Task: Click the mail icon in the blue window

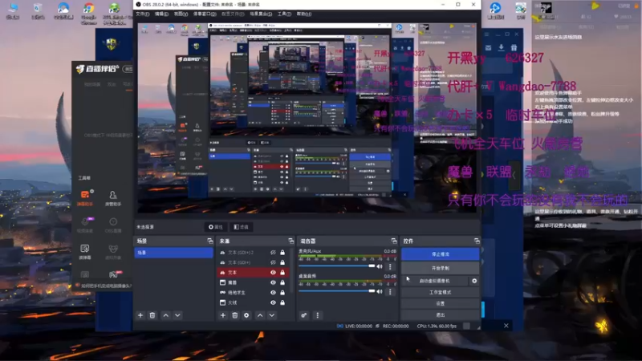Action: click(488, 48)
